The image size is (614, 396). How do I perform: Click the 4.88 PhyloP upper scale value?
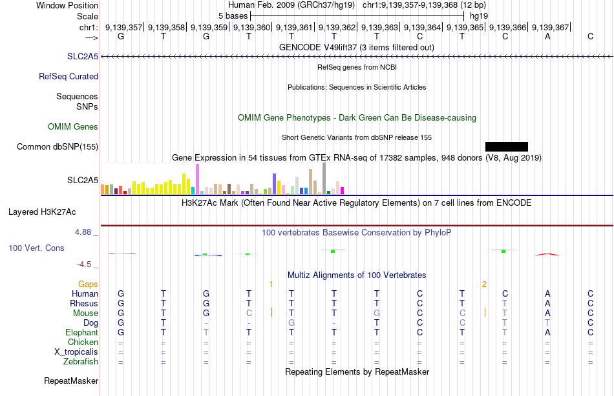[x=83, y=232]
